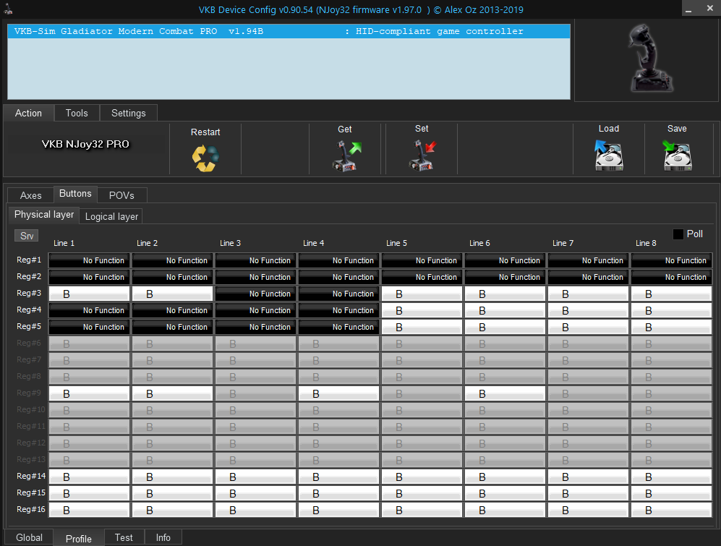Image resolution: width=721 pixels, height=546 pixels.
Task: Click Reg#3 Line 1 B cell
Action: (89, 294)
